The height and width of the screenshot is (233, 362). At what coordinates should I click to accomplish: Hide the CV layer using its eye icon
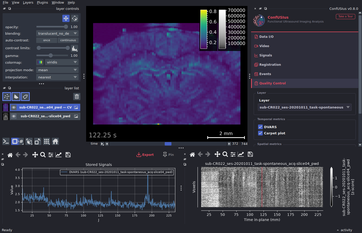point(14,107)
